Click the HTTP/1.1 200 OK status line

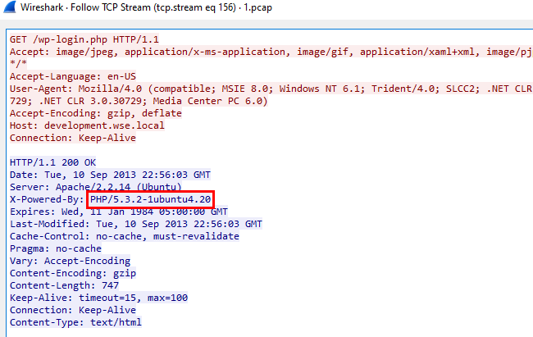(52, 162)
